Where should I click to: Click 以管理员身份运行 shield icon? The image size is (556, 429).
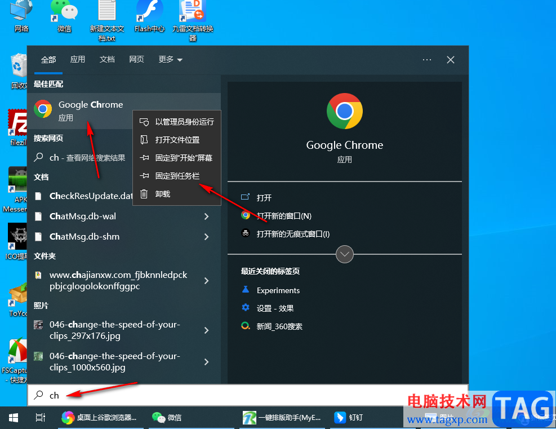144,122
